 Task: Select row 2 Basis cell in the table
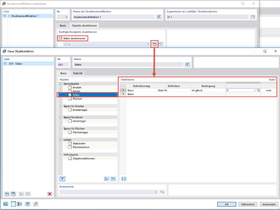click(x=141, y=94)
